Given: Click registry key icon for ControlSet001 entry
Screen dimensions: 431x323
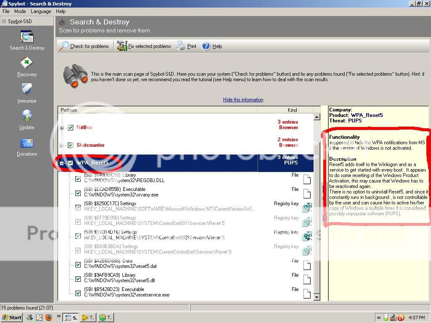Looking at the screenshot, I should point(307,222).
